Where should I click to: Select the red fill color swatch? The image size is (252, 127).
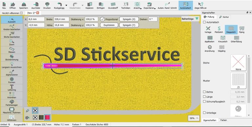coord(47,117)
